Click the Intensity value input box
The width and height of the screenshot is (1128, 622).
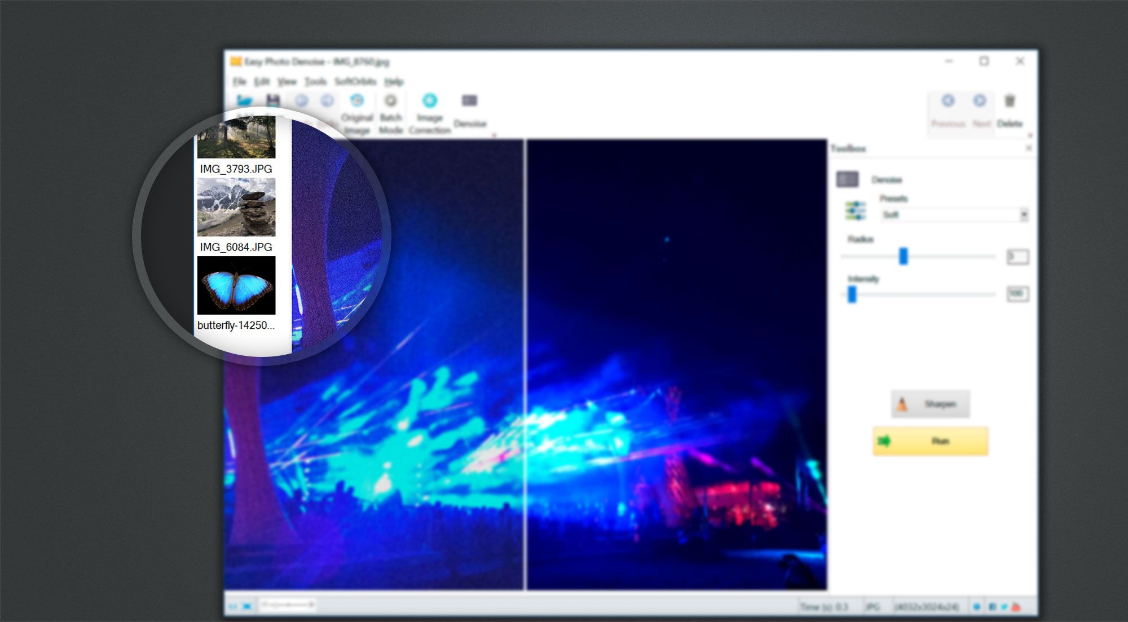point(1017,294)
